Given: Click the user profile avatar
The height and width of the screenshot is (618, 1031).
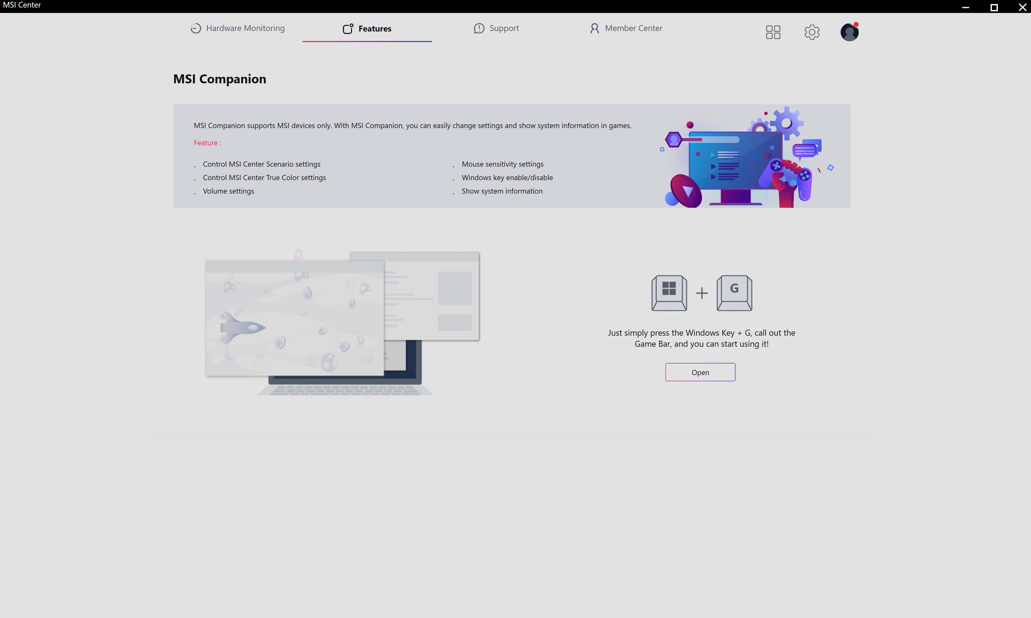Looking at the screenshot, I should [x=849, y=32].
